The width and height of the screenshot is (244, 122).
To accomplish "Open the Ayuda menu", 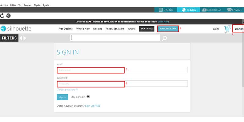I will click(46, 5).
